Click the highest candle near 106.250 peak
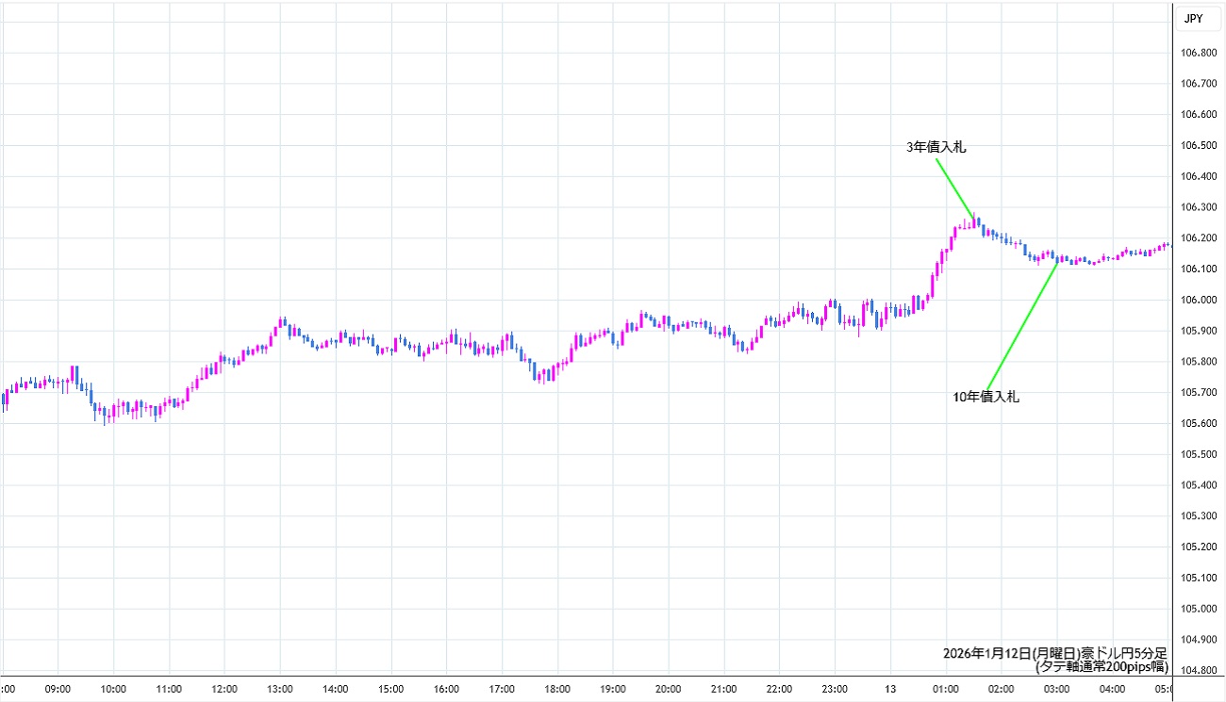The image size is (1226, 702). (975, 220)
